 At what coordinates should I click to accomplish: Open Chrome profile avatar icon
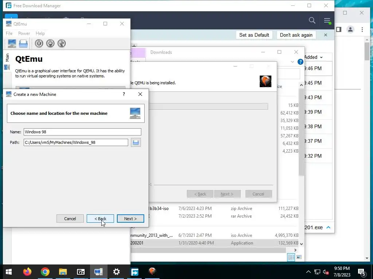pyautogui.click(x=350, y=29)
